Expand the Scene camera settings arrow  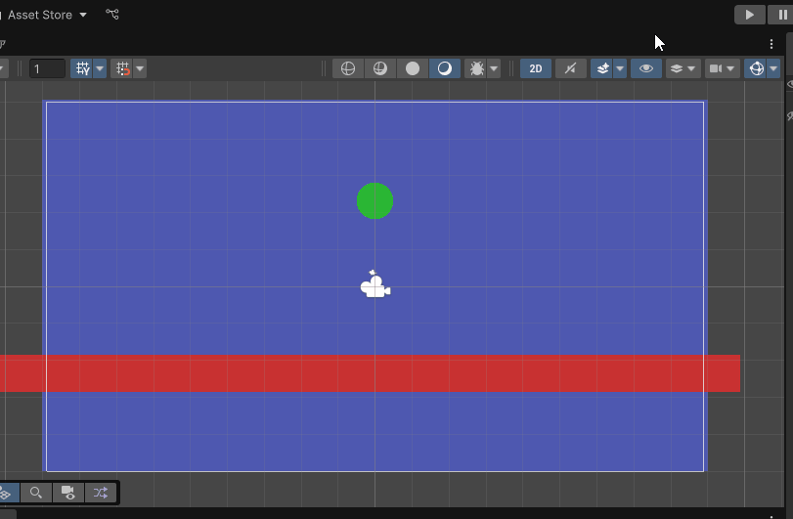click(x=730, y=68)
